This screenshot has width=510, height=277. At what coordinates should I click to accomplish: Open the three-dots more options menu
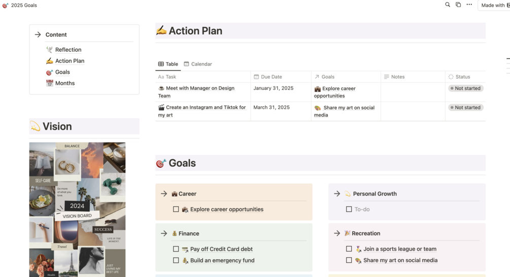(469, 5)
